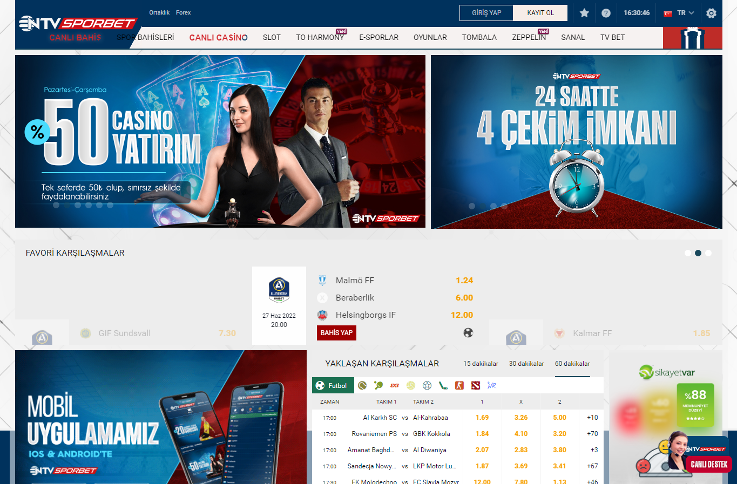The image size is (737, 484).
Task: Select second favorite matches pagination dot
Action: click(698, 253)
